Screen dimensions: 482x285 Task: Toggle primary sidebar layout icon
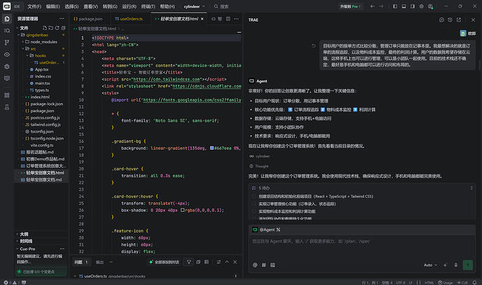pos(395,6)
